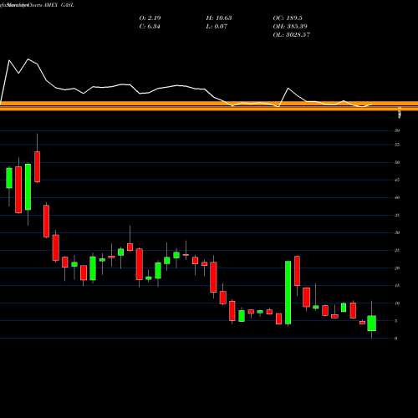
Task: Click the 55 price axis label
Action: 397,145
